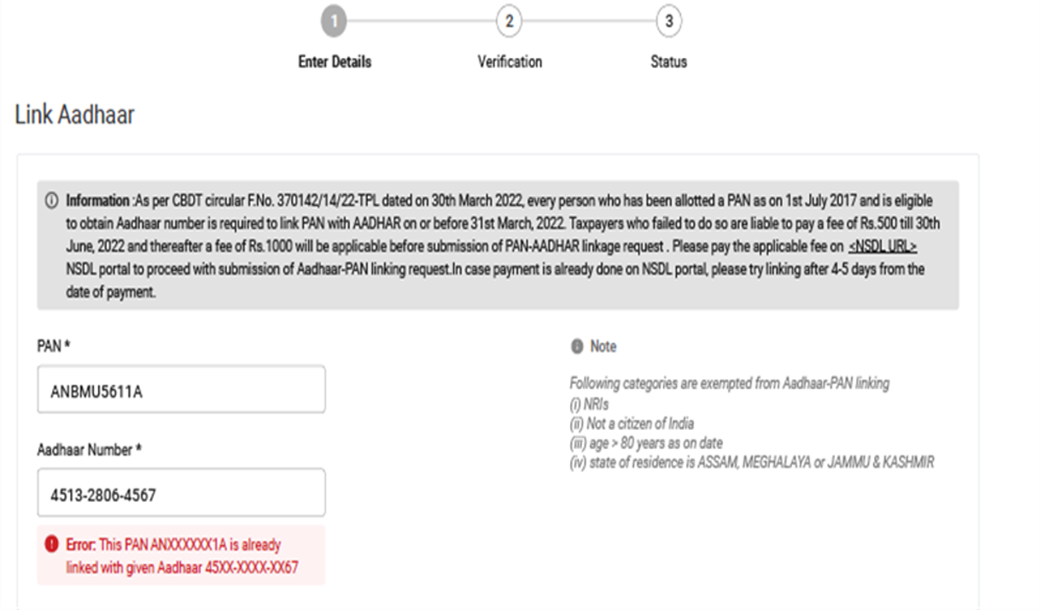Click the state of residence exemption line
The image size is (1049, 610).
tap(751, 462)
